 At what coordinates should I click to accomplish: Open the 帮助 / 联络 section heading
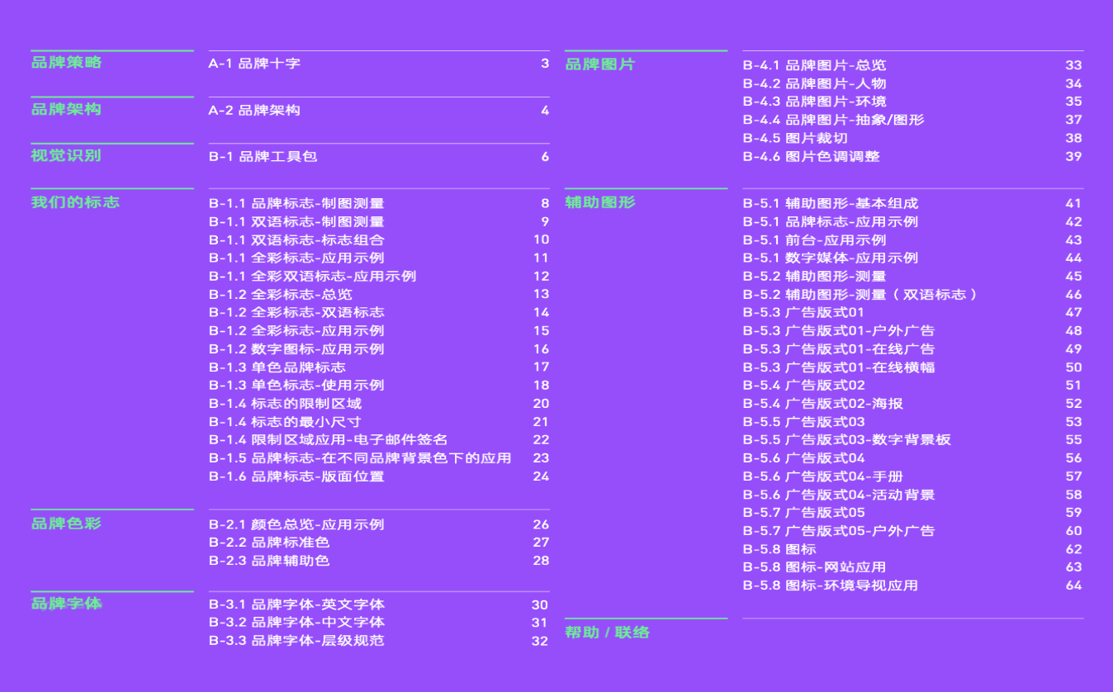coord(608,632)
